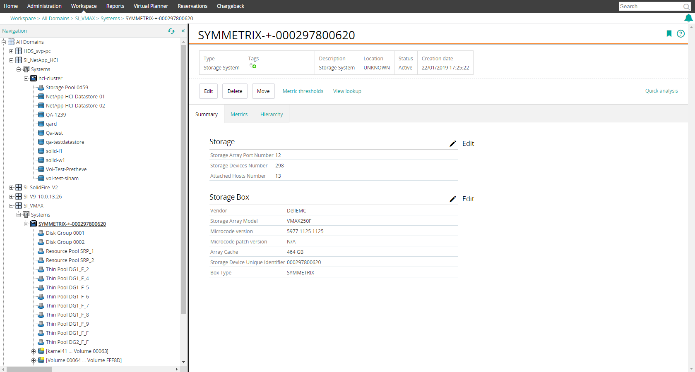Collapse the SI_NetApp_HCI domain node
Viewport: 695px width, 372px height.
click(11, 60)
